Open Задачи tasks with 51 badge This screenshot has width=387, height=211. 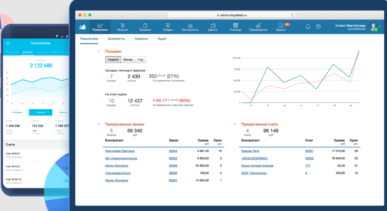[x=281, y=26]
